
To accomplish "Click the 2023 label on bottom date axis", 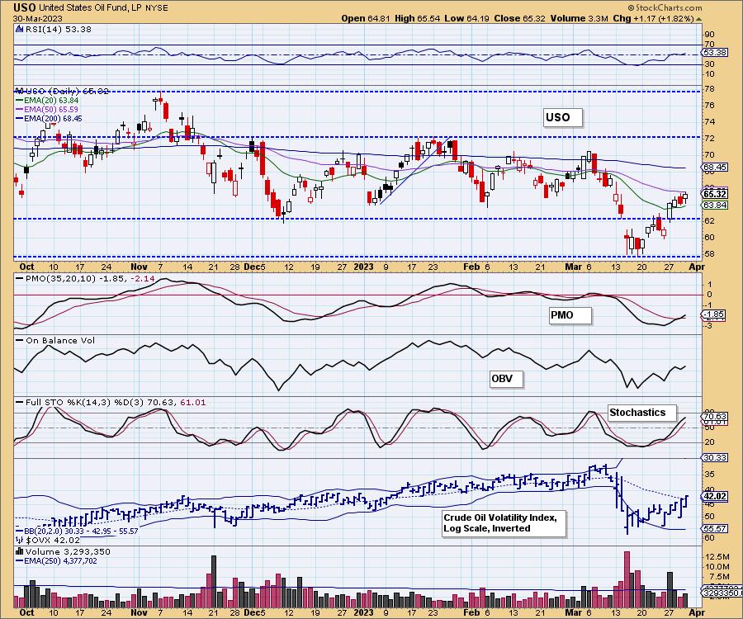I will (x=363, y=612).
